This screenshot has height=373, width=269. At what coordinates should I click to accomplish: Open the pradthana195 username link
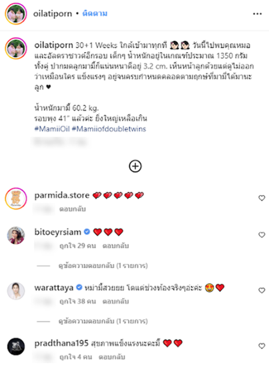pyautogui.click(x=61, y=343)
